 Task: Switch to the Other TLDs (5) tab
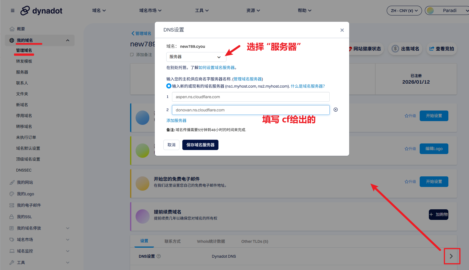coord(255,241)
